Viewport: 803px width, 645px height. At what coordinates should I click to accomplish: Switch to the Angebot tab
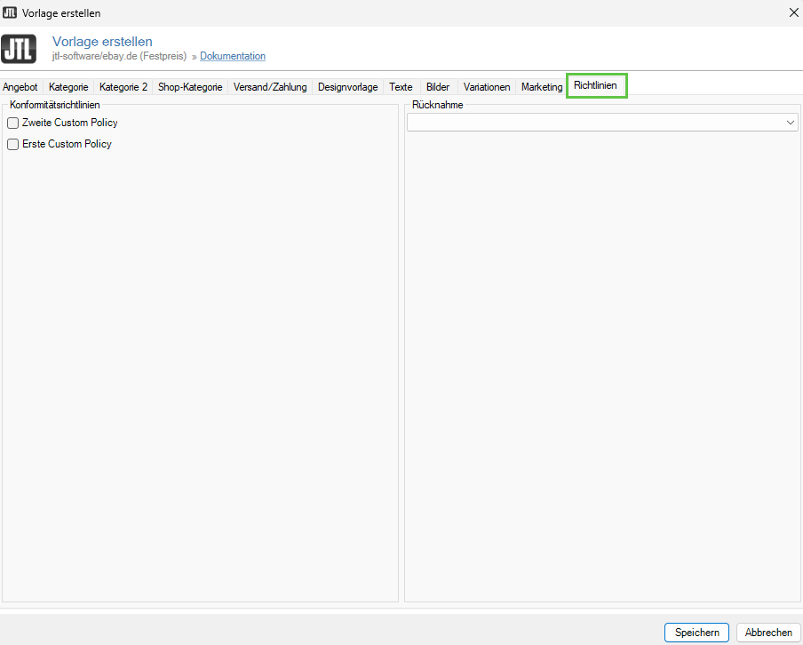point(20,87)
